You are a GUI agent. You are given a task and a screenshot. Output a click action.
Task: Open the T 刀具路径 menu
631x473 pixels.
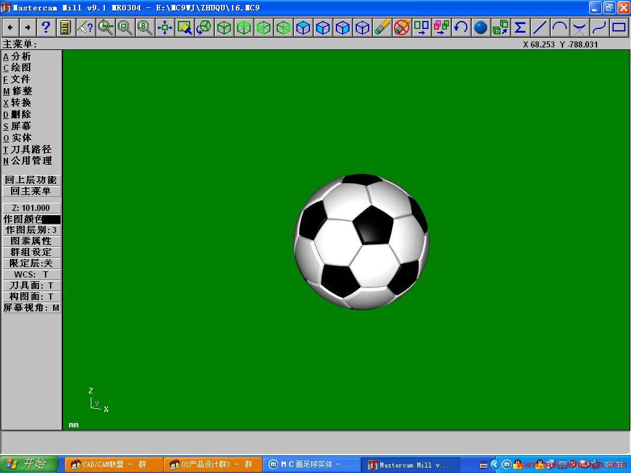click(x=27, y=149)
